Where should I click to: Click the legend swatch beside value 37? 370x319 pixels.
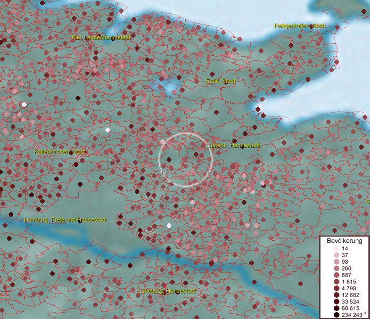click(336, 255)
